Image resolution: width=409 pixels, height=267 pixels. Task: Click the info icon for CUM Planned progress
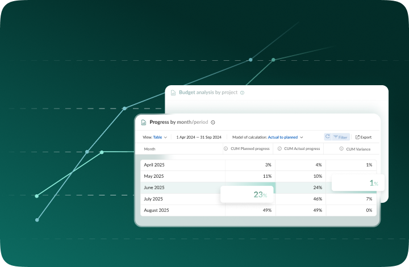tap(225, 149)
